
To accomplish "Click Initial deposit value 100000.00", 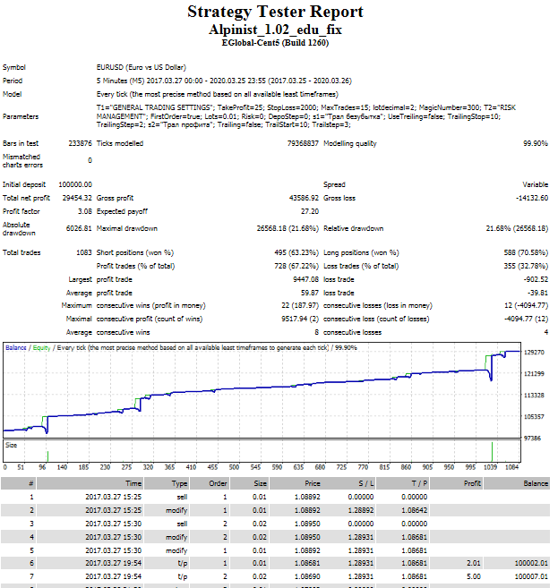I will tap(75, 185).
